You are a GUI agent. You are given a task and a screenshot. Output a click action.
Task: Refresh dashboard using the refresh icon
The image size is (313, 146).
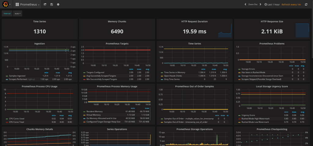[306, 4]
